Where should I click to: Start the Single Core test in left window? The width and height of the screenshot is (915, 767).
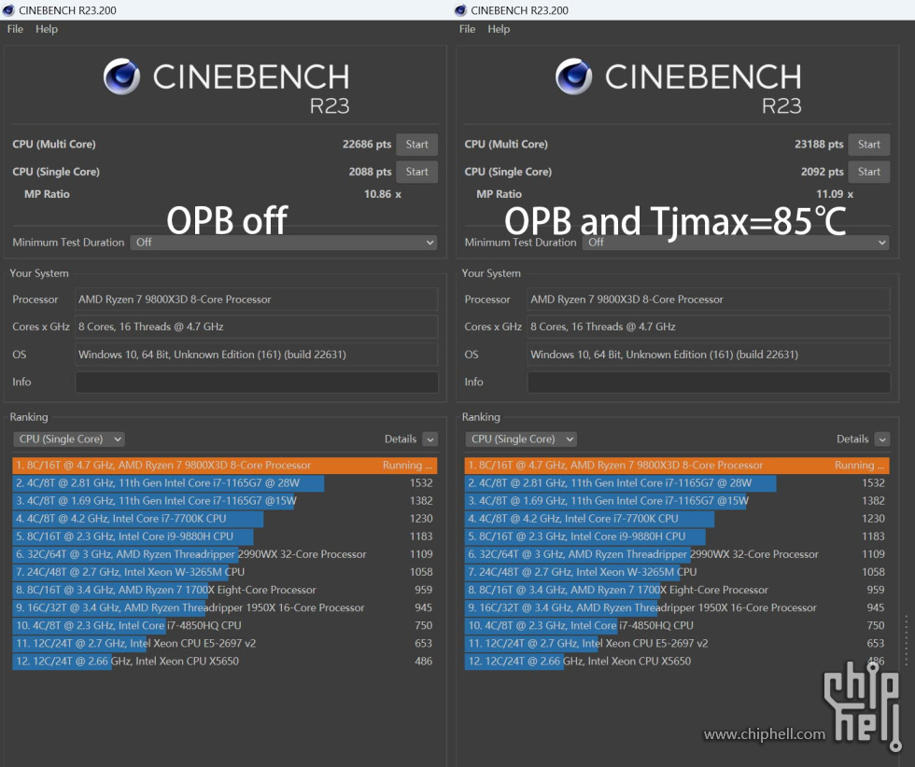(417, 172)
